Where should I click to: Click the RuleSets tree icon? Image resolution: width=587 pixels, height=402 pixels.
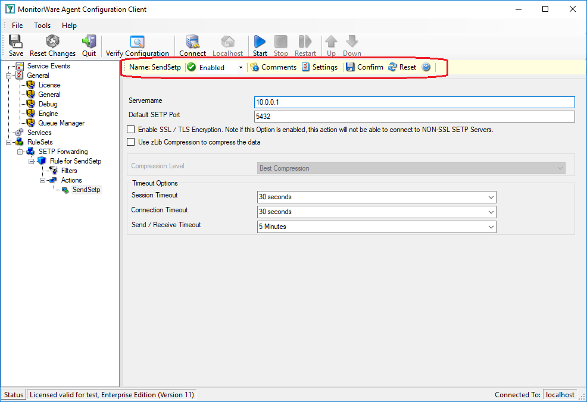19,142
